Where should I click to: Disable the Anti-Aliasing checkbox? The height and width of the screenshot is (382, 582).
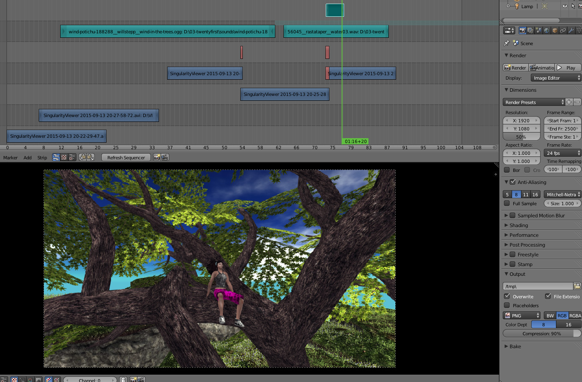coord(512,182)
